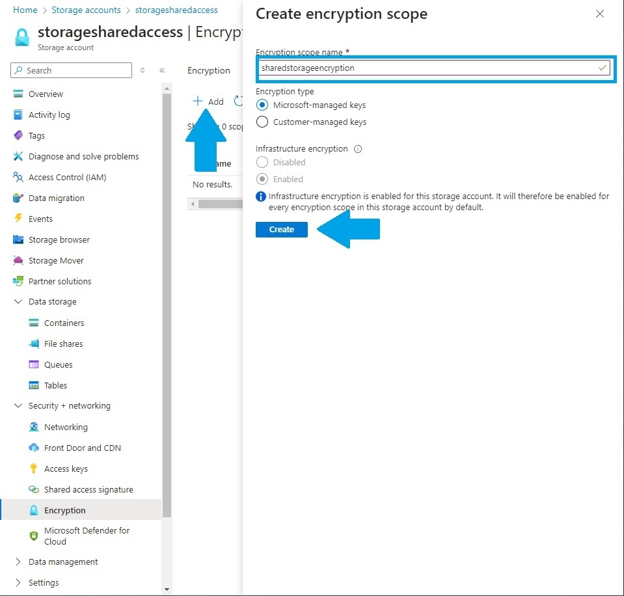Click the Data migration icon
Viewport: 624px width, 596px height.
pos(18,198)
